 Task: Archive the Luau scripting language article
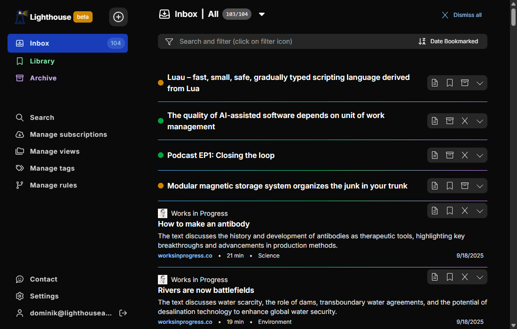[x=465, y=83]
